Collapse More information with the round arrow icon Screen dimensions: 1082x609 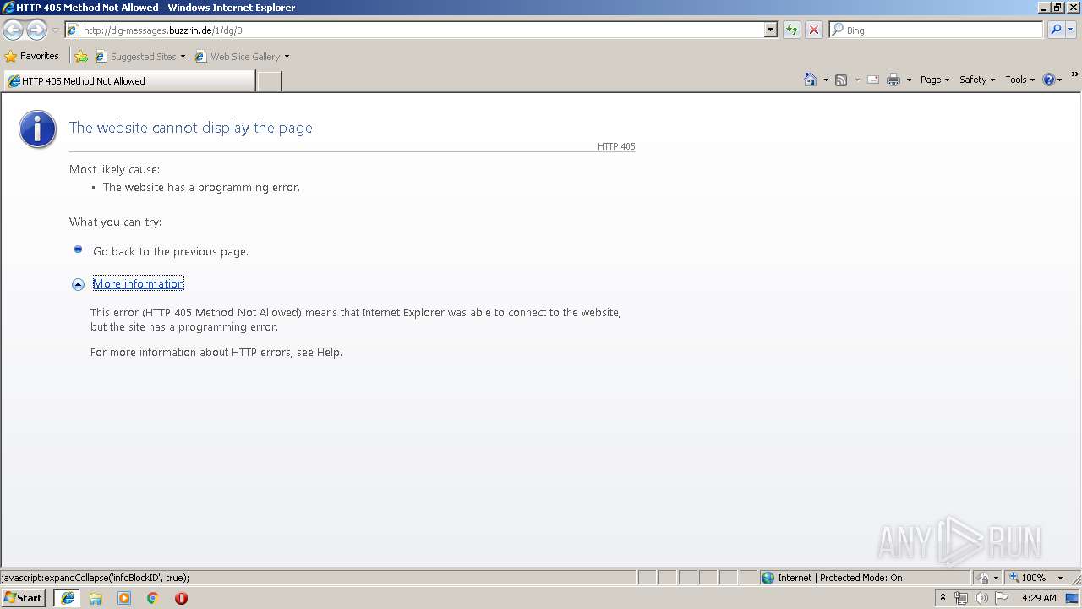point(78,284)
